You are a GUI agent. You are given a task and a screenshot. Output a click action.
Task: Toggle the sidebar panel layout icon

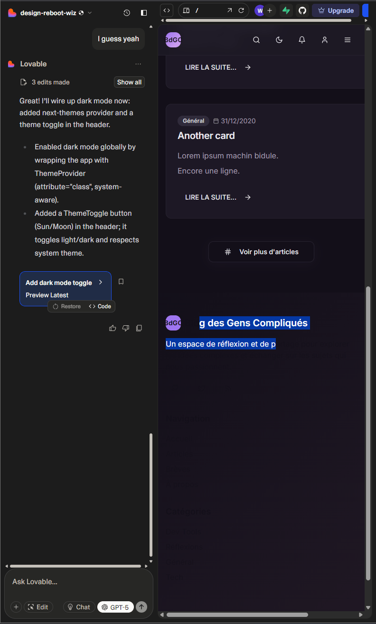[144, 13]
